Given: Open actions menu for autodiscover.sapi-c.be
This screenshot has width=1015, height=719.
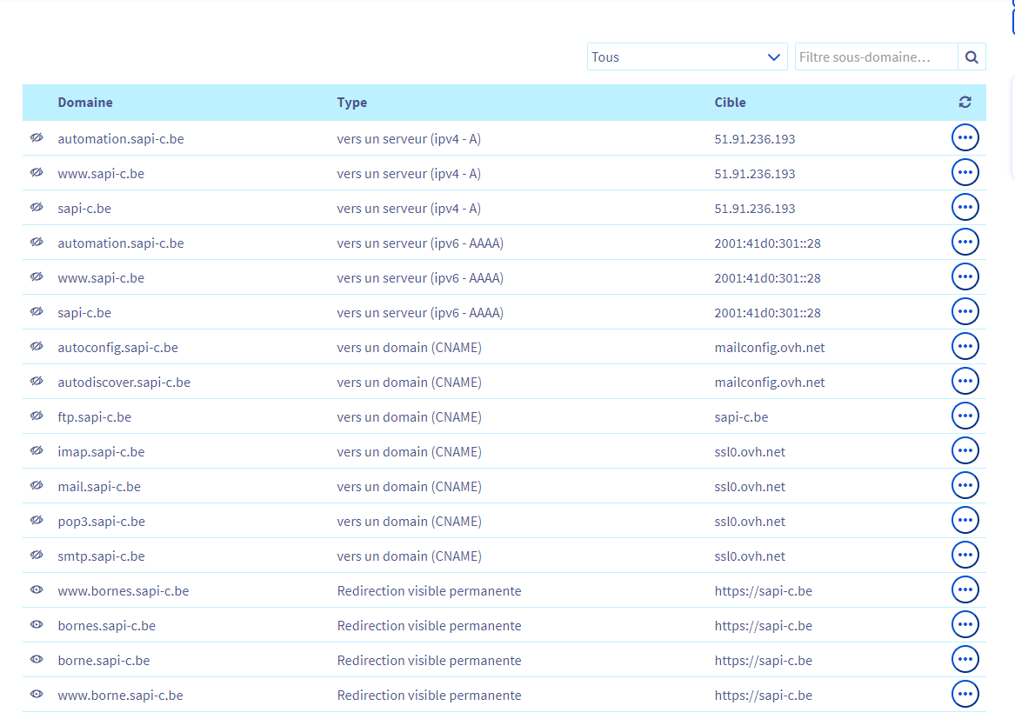Looking at the screenshot, I should point(965,381).
